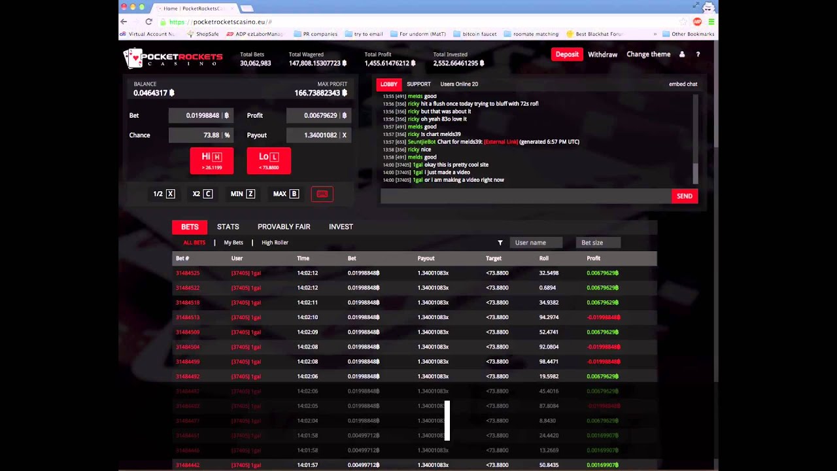
Task: Reload the page in browser
Action: (x=149, y=22)
